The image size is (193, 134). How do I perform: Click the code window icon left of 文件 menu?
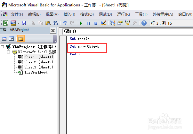click(x=5, y=14)
